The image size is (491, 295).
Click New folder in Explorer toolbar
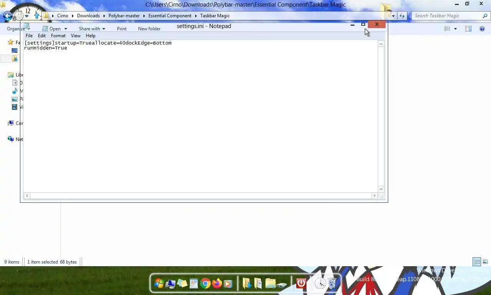[149, 29]
